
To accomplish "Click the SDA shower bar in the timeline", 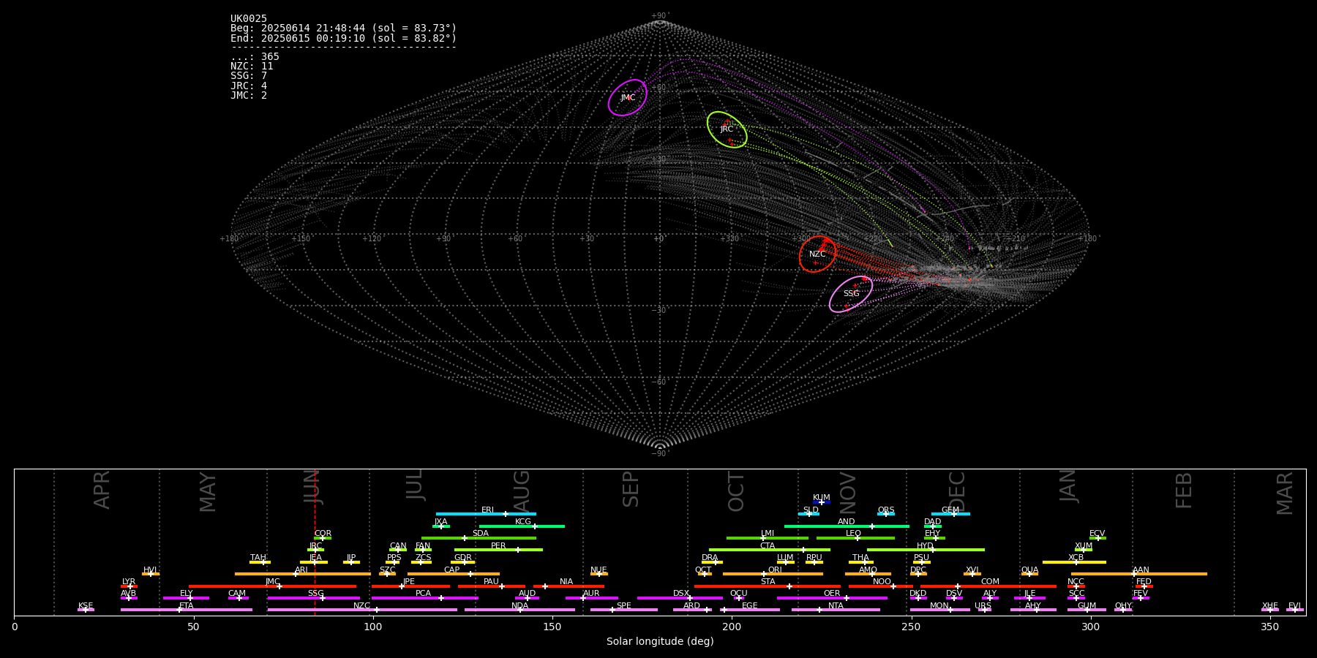I will coord(479,538).
